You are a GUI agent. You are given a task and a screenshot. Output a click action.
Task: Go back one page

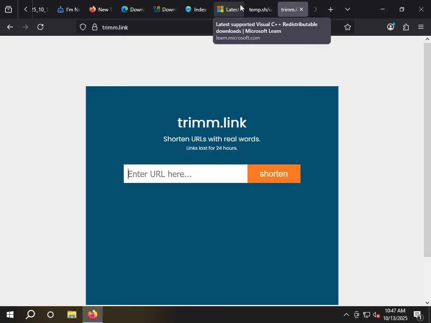click(x=10, y=27)
